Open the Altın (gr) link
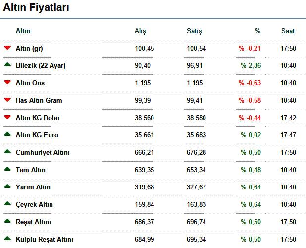This screenshot has width=306, height=248. click(x=29, y=48)
